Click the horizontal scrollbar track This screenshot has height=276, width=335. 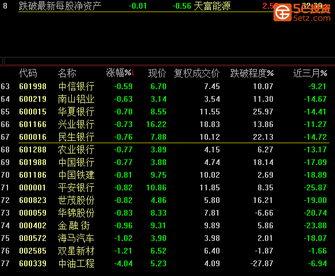pos(169,61)
